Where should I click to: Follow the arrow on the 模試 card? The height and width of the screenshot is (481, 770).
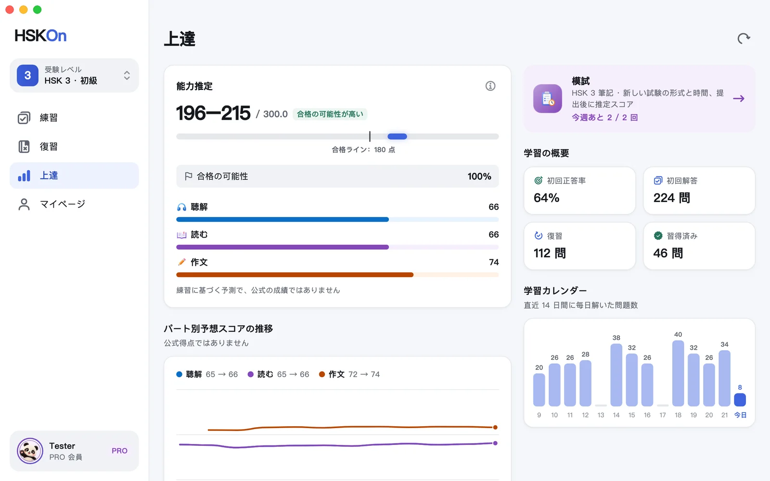pos(739,99)
